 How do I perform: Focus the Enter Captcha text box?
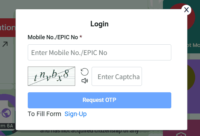(x=117, y=77)
